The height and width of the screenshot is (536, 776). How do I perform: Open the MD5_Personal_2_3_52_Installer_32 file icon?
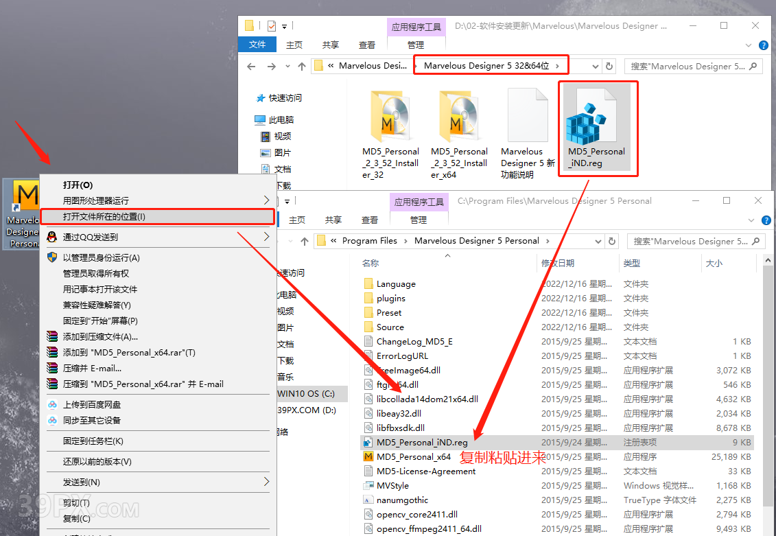coord(390,117)
